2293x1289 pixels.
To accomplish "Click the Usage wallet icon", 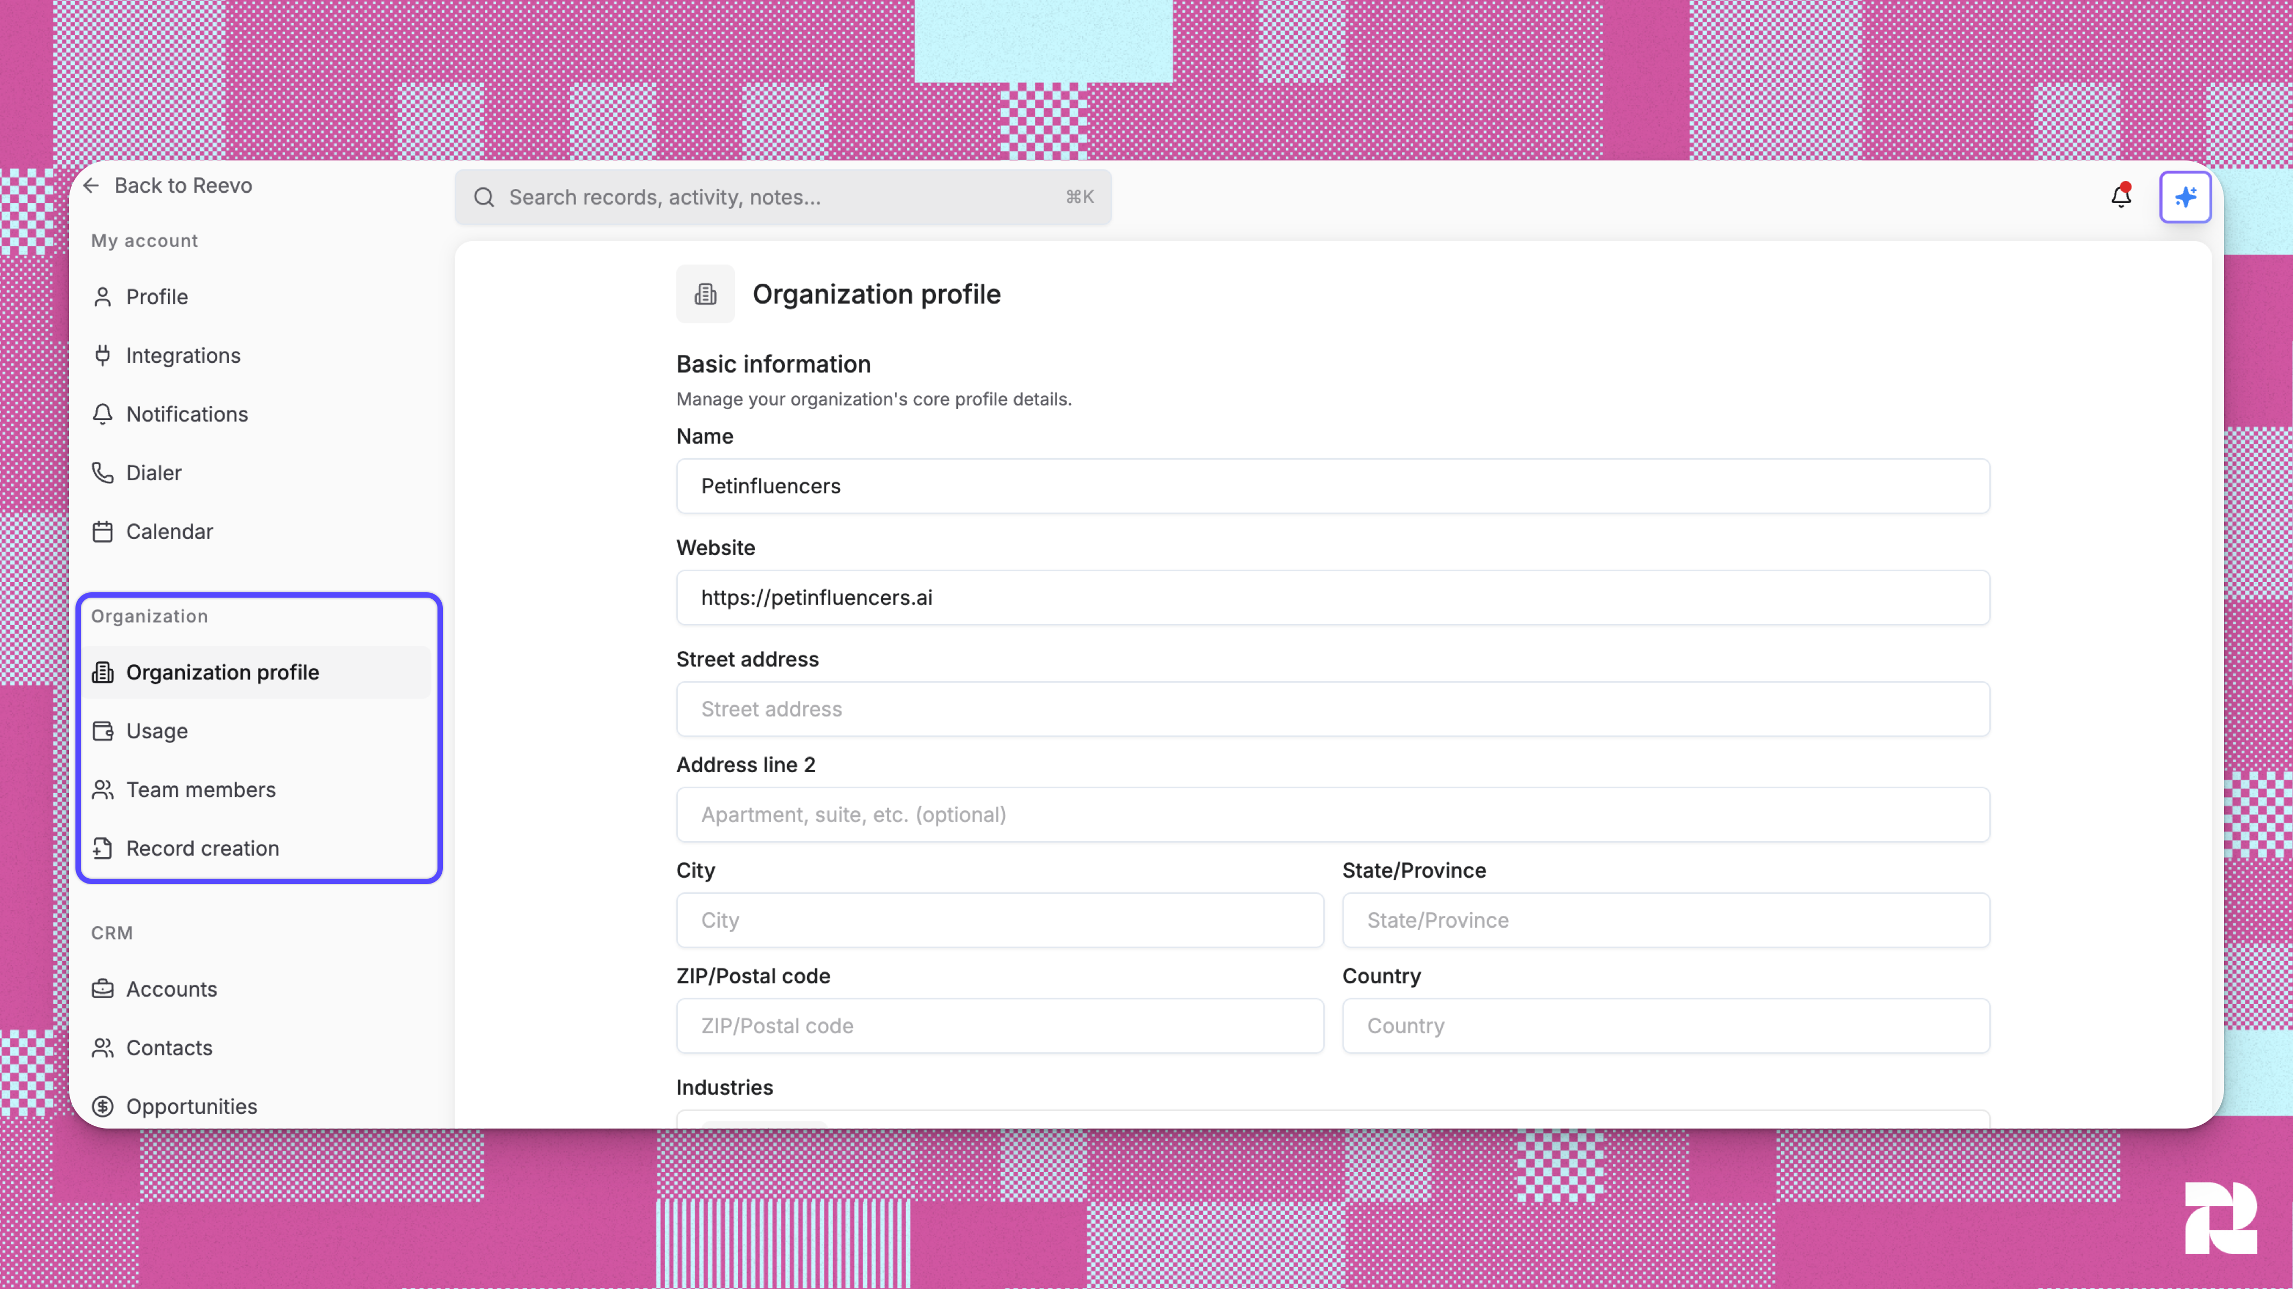I will coord(102,730).
